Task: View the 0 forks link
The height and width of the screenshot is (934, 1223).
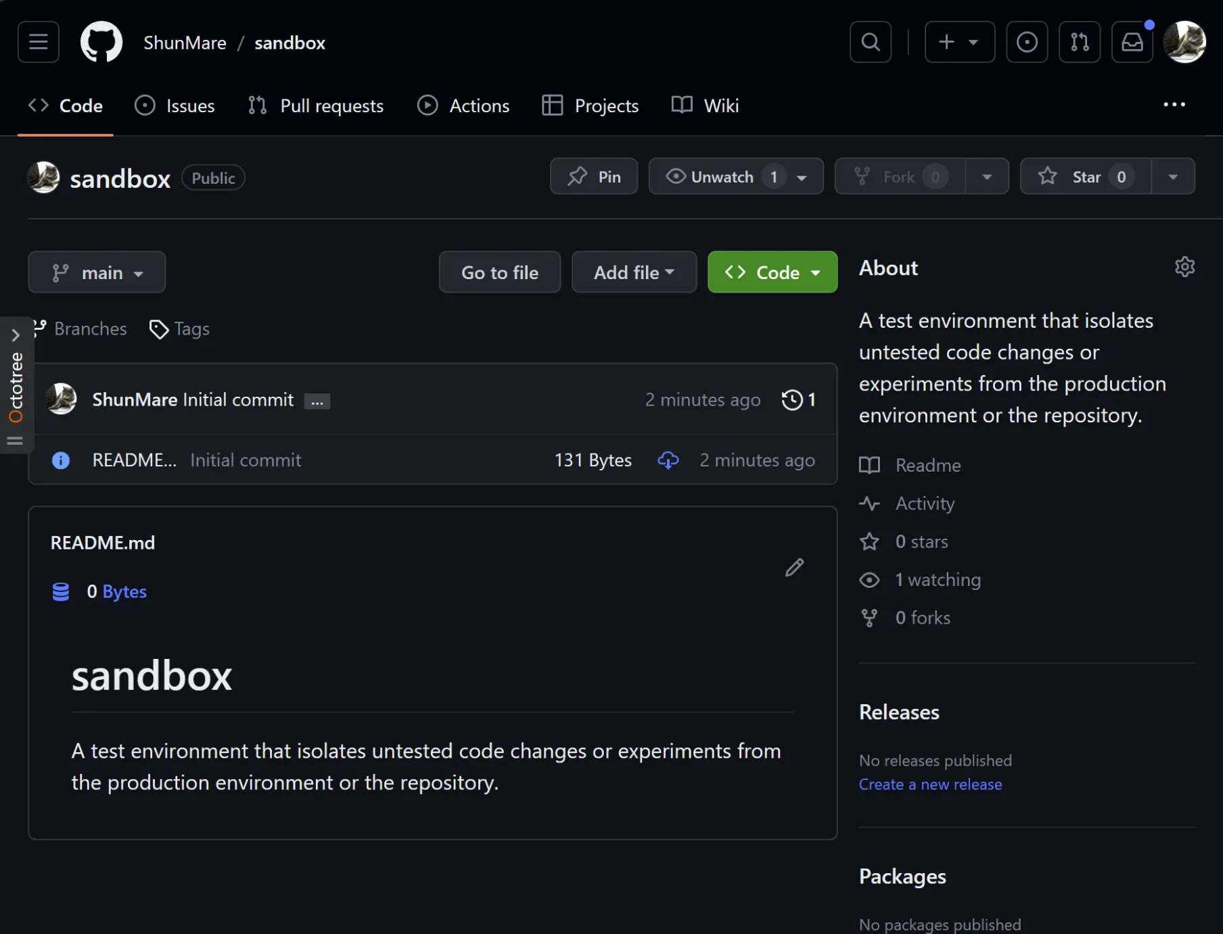Action: point(923,618)
